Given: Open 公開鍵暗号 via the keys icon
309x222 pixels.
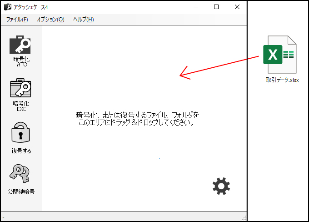Looking at the screenshot, I should 20,174.
